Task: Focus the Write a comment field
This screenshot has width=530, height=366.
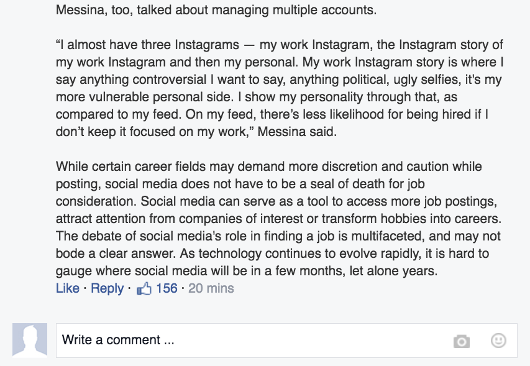Action: (x=249, y=340)
